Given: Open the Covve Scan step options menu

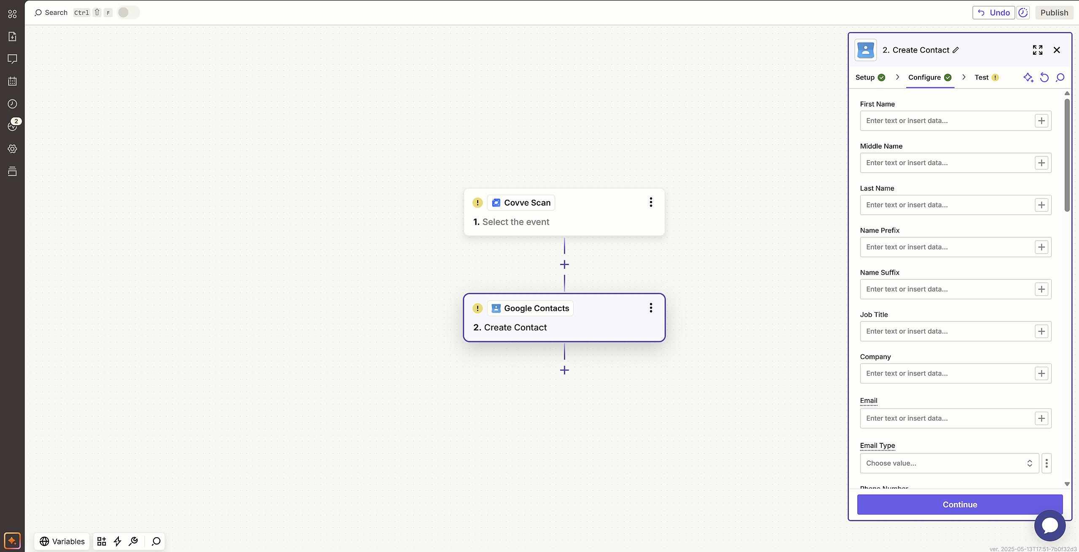Looking at the screenshot, I should (651, 202).
